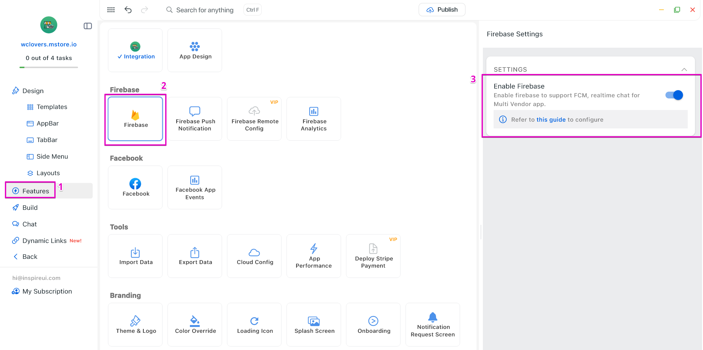703x350 pixels.
Task: Open the apps grid icon
Action: pos(111,10)
